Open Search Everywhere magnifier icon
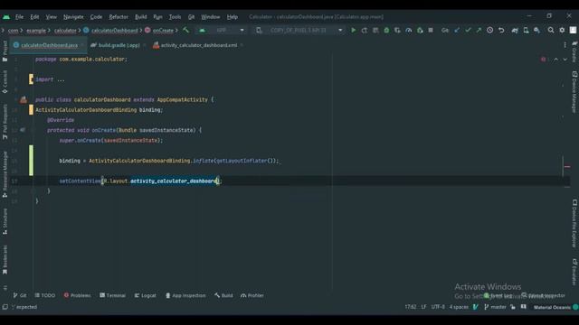Screen dimensions: 579x325 coord(551,30)
